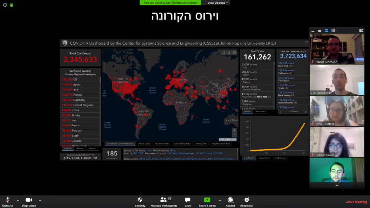Open the Contact US link
Screen dimensions: 370x208
tap(211, 153)
